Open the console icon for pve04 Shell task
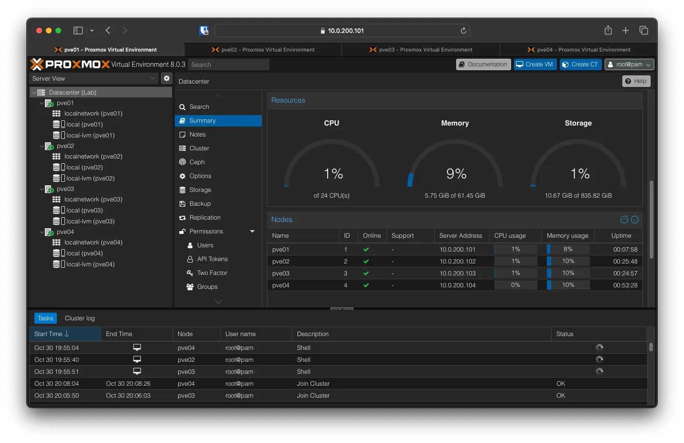 (137, 348)
